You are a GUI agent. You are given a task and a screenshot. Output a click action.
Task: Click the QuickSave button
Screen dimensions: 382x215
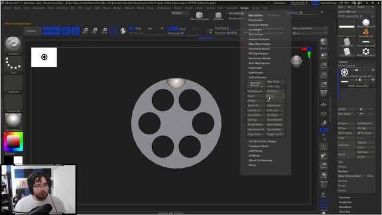pos(280,3)
